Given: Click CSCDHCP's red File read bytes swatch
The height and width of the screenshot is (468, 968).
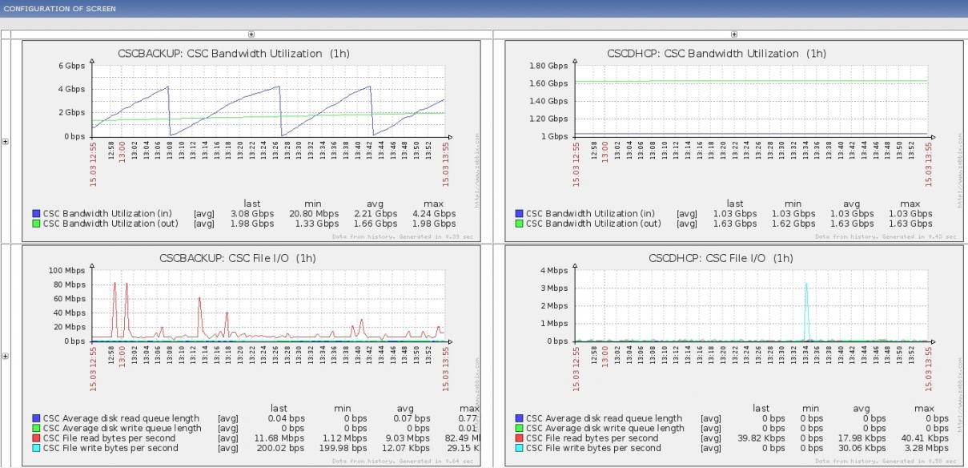Looking at the screenshot, I should 520,438.
